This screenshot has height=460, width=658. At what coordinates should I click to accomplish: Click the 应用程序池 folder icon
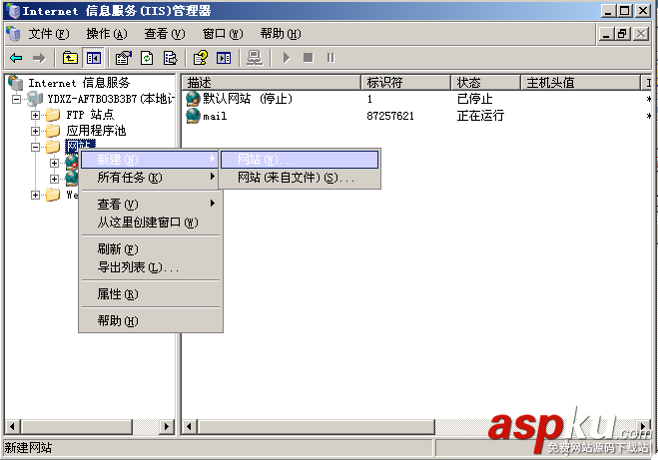click(x=53, y=131)
